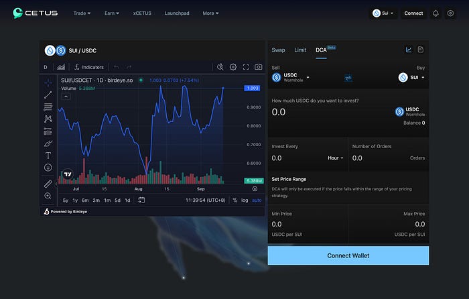This screenshot has width=469, height=299.
Task: Swap the sell and buy tokens
Action: (x=348, y=78)
